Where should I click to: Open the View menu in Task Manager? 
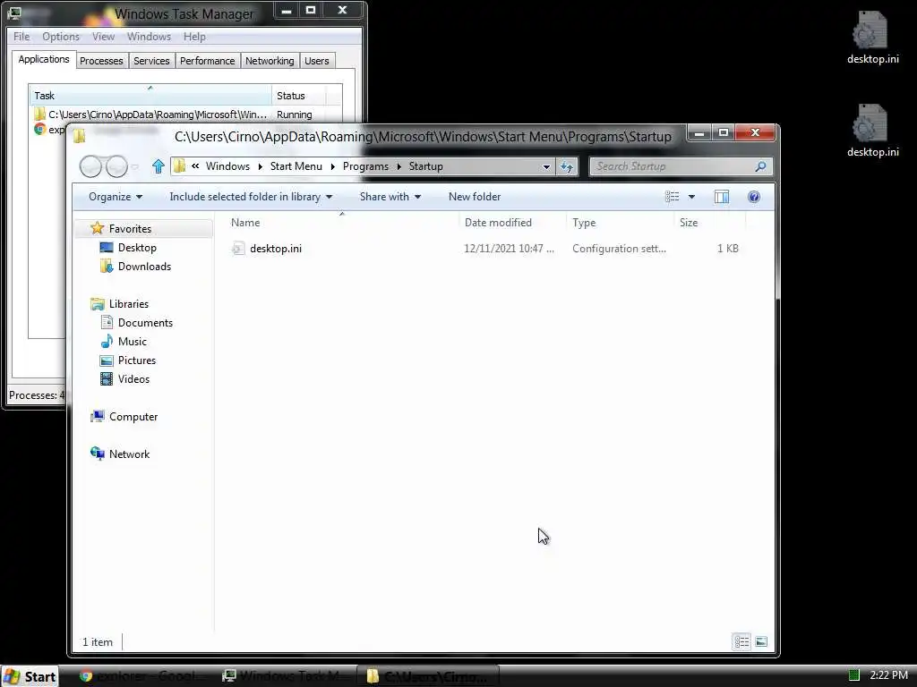(104, 36)
